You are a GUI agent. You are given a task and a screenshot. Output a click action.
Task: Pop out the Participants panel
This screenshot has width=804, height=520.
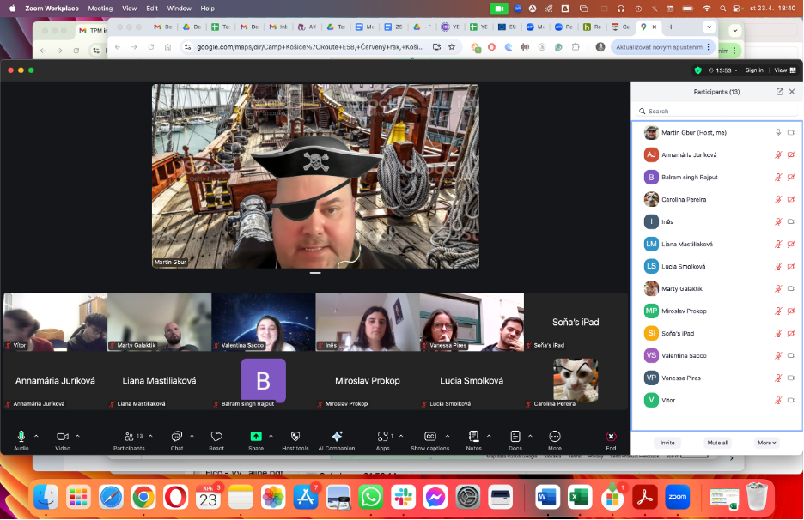tap(779, 92)
